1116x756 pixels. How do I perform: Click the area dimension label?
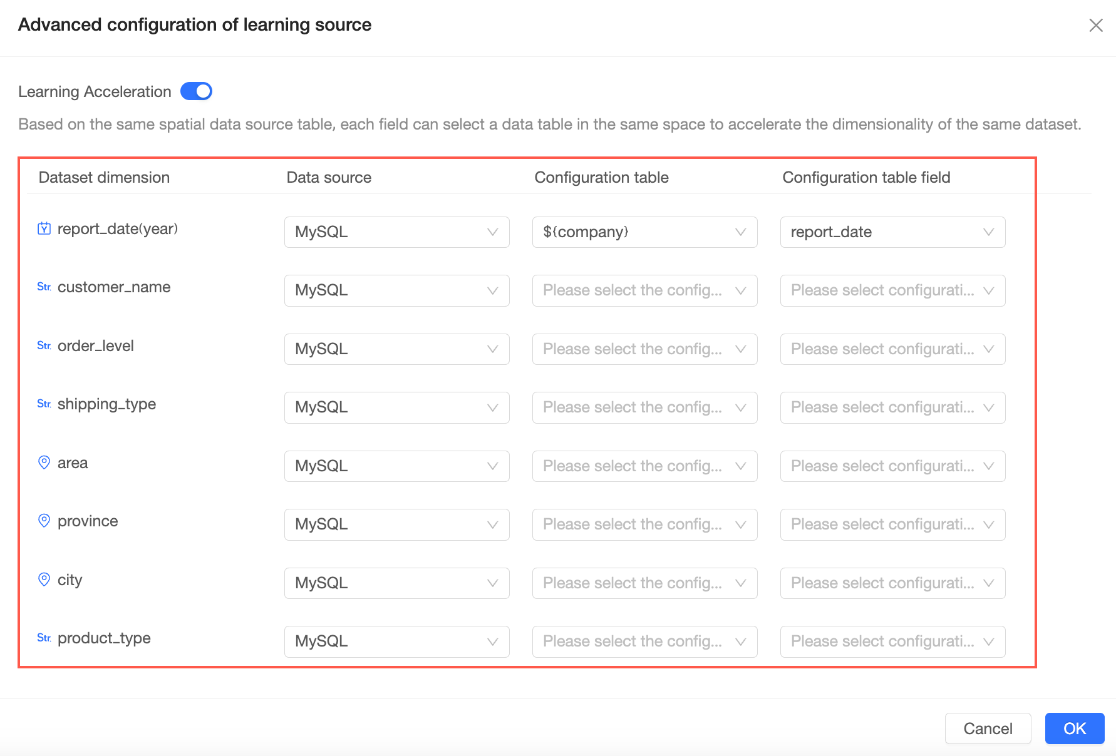click(73, 463)
